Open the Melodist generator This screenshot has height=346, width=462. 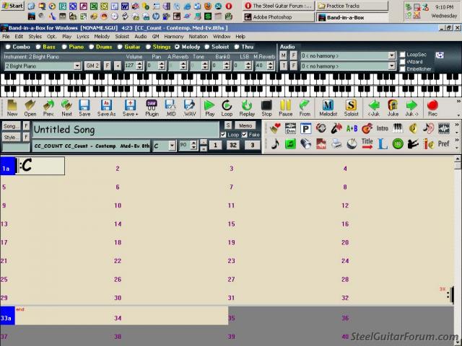point(328,108)
